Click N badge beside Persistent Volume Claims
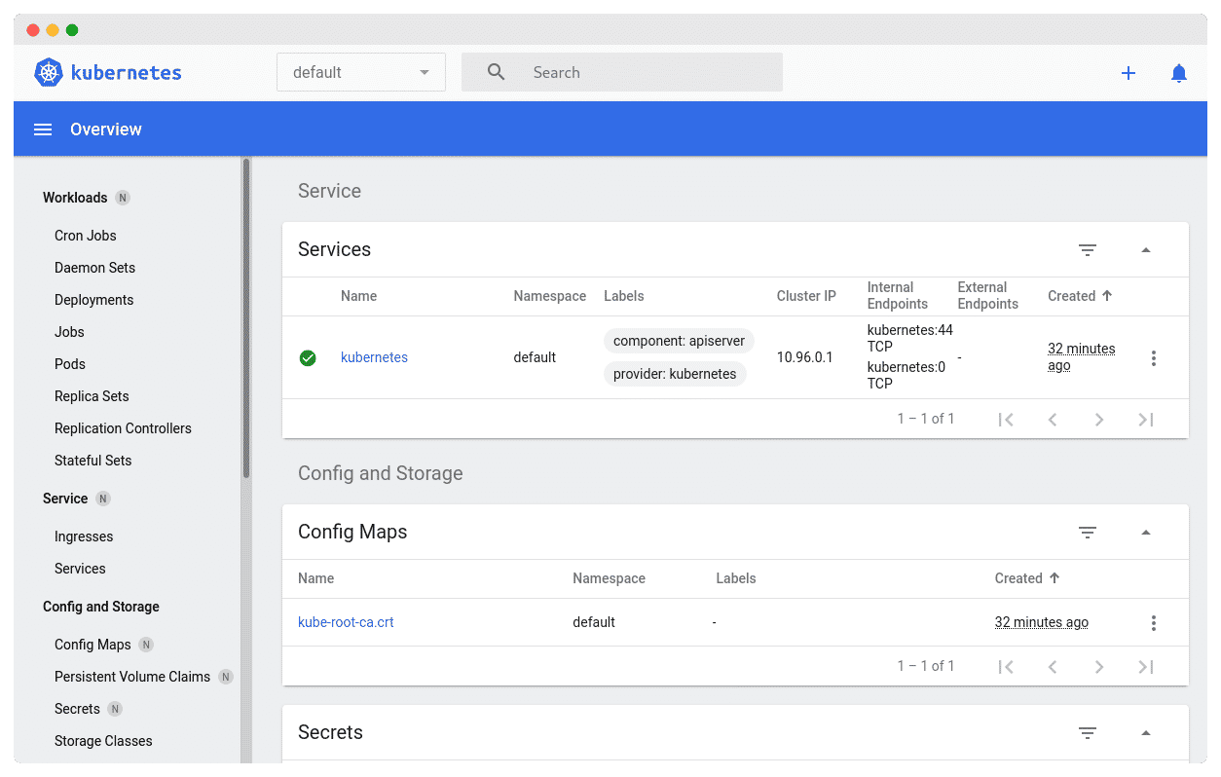Viewport: 1221px width, 777px height. 226,677
